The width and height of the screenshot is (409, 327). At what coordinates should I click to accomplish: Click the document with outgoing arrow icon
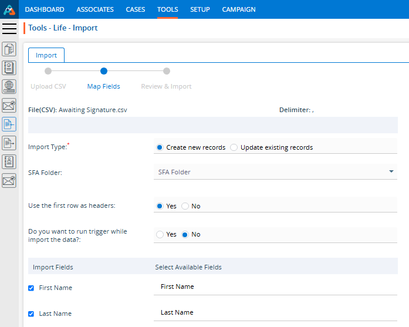pos(9,143)
